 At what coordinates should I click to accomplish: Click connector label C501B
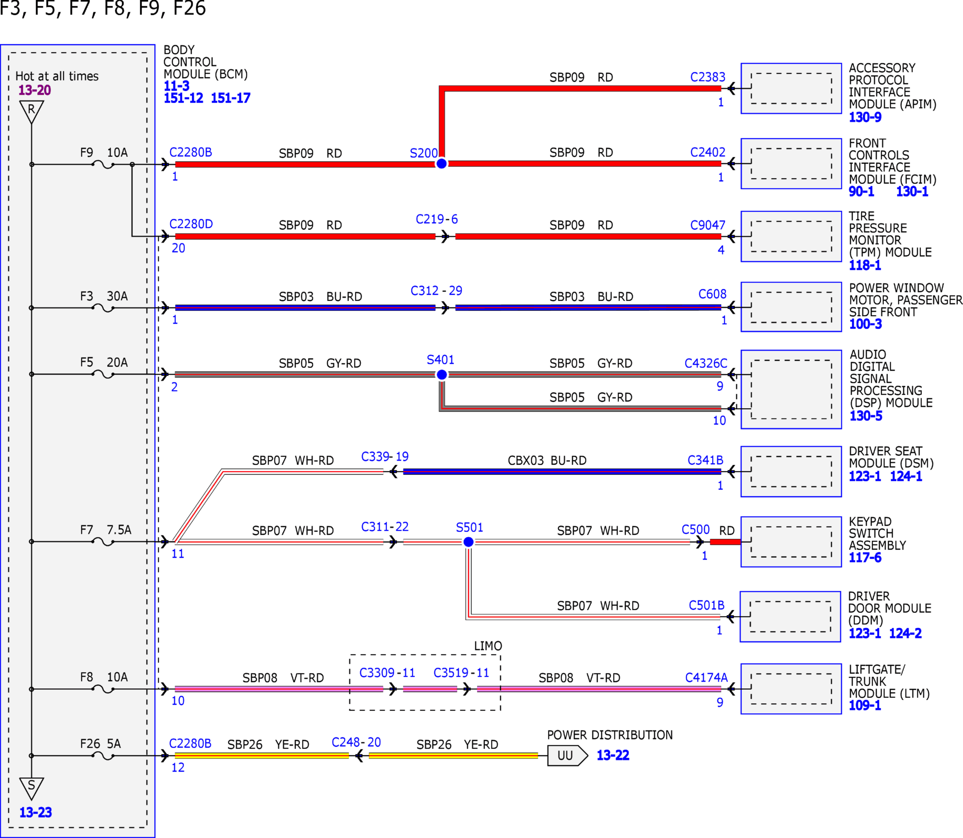tap(706, 606)
